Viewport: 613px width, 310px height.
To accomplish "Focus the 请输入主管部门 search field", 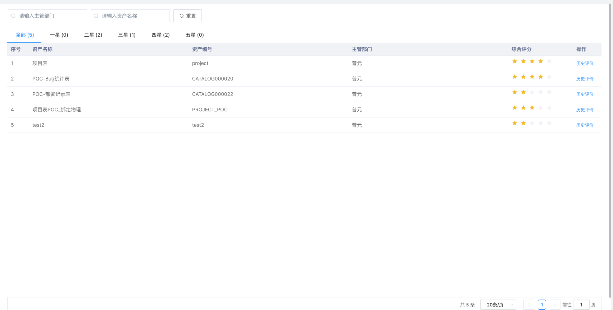I will point(50,16).
